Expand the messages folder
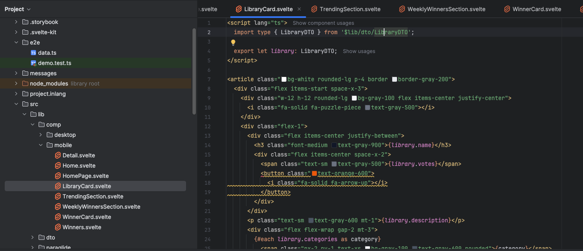583x251 pixels. [16, 73]
